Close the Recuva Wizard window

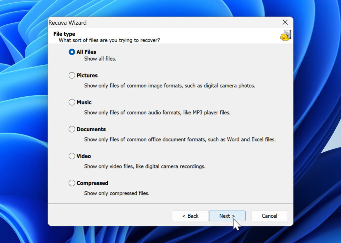(x=285, y=22)
